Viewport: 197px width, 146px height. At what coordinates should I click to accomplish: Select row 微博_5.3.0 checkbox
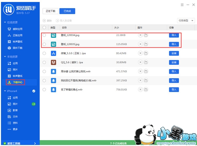[x=44, y=53]
